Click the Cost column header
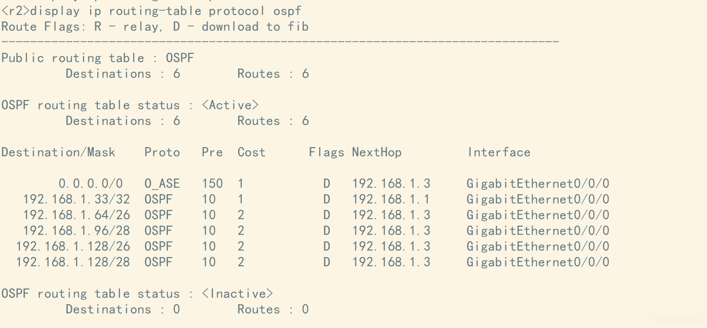Viewport: 707px width, 328px height. point(251,152)
